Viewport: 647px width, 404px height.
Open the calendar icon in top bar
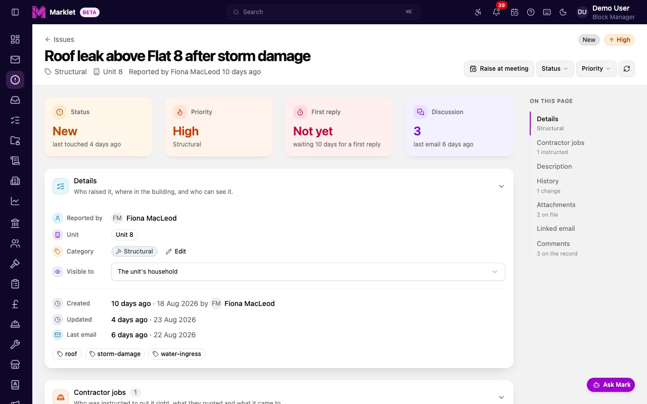pos(515,12)
